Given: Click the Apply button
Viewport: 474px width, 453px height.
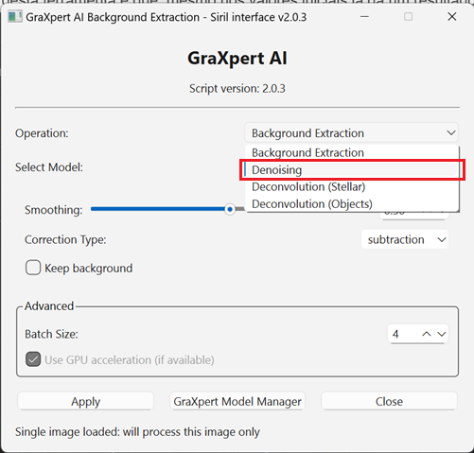Looking at the screenshot, I should 85,401.
